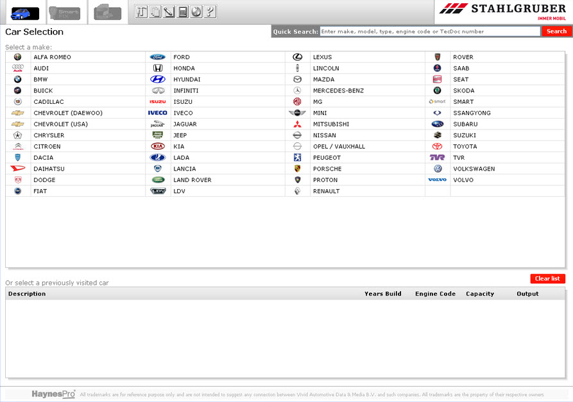Click the Isuzu red logo
573x402 pixels.
[x=157, y=102]
